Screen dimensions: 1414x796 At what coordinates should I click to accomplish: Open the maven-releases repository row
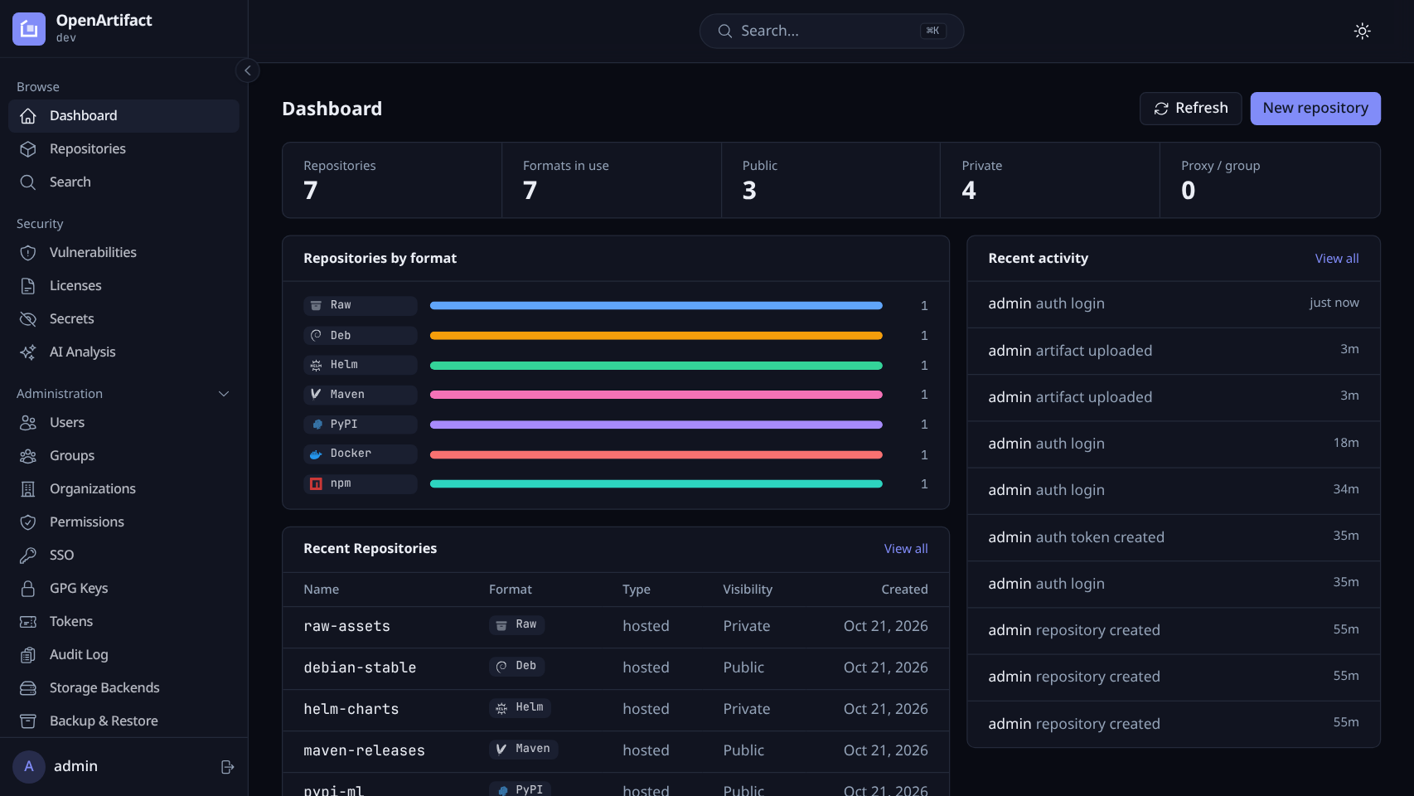point(616,751)
